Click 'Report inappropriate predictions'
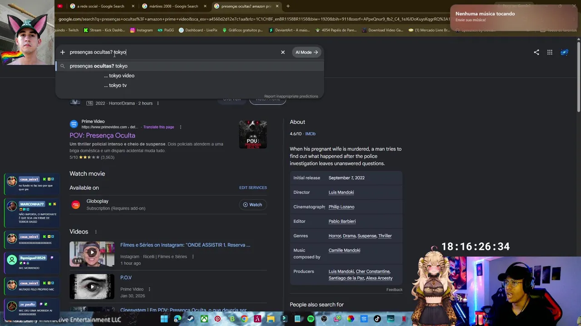This screenshot has height=326, width=581. tap(291, 96)
